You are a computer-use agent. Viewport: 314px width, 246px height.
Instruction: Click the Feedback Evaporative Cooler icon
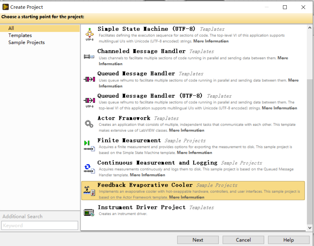pyautogui.click(x=89, y=191)
